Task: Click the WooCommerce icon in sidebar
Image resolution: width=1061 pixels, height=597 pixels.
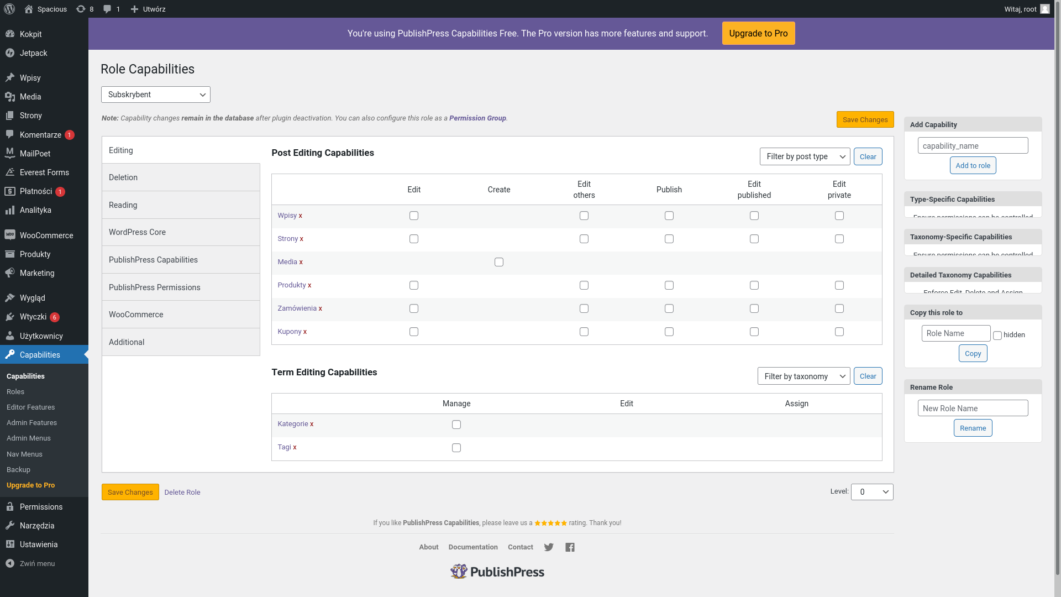Action: 10,235
